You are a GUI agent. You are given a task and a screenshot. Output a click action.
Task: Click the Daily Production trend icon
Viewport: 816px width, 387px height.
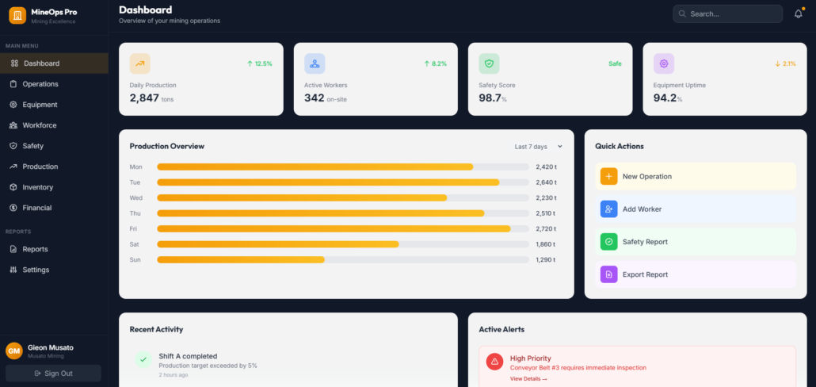point(140,63)
